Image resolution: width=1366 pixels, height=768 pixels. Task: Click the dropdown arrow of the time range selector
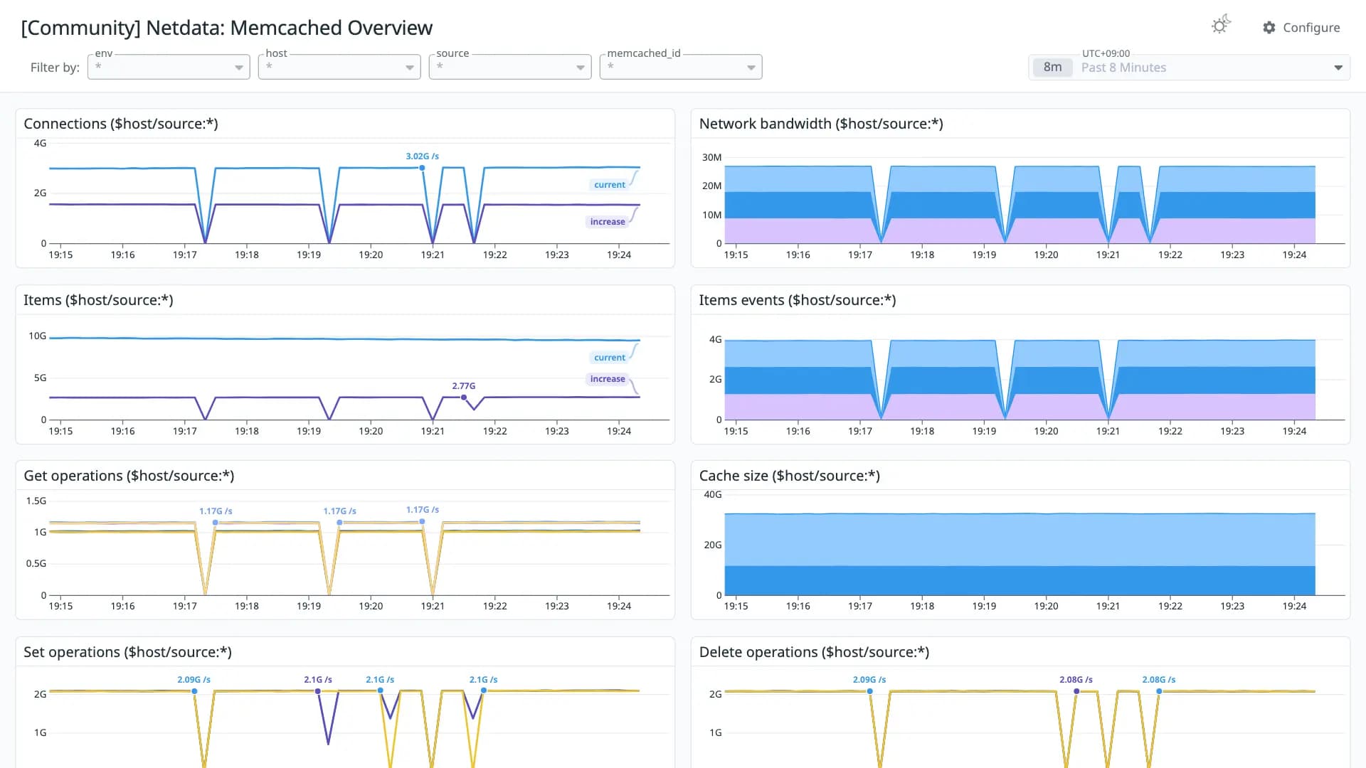click(x=1338, y=68)
